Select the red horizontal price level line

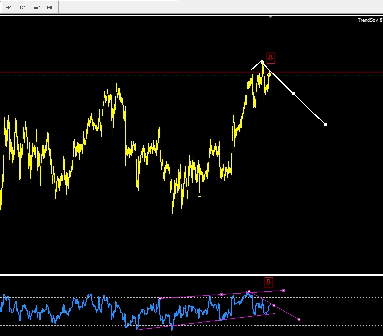pyautogui.click(x=191, y=72)
